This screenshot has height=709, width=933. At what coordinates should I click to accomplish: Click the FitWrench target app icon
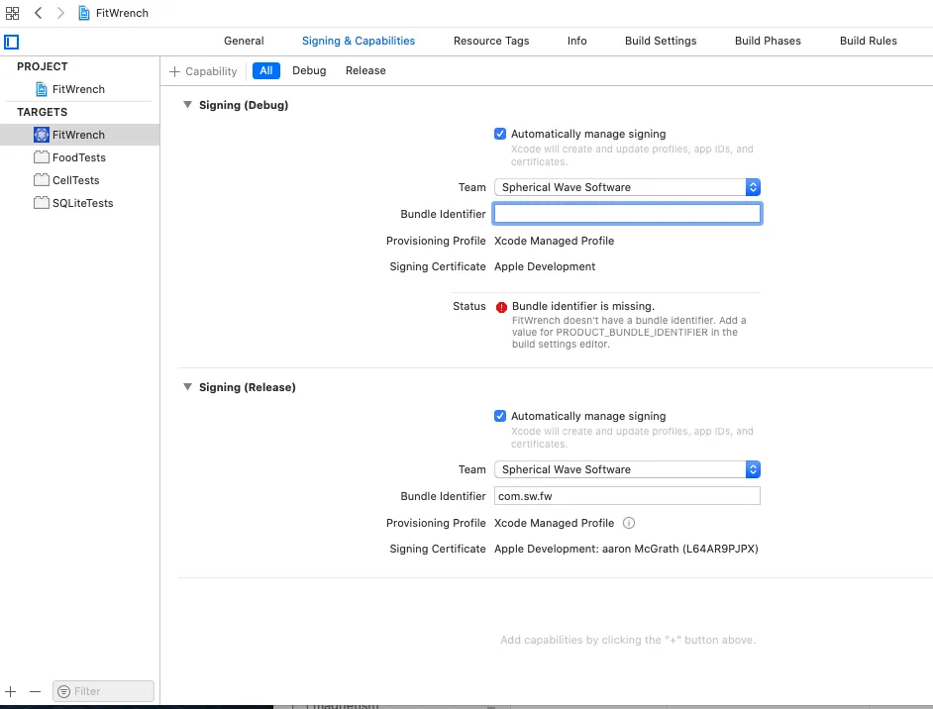point(41,135)
